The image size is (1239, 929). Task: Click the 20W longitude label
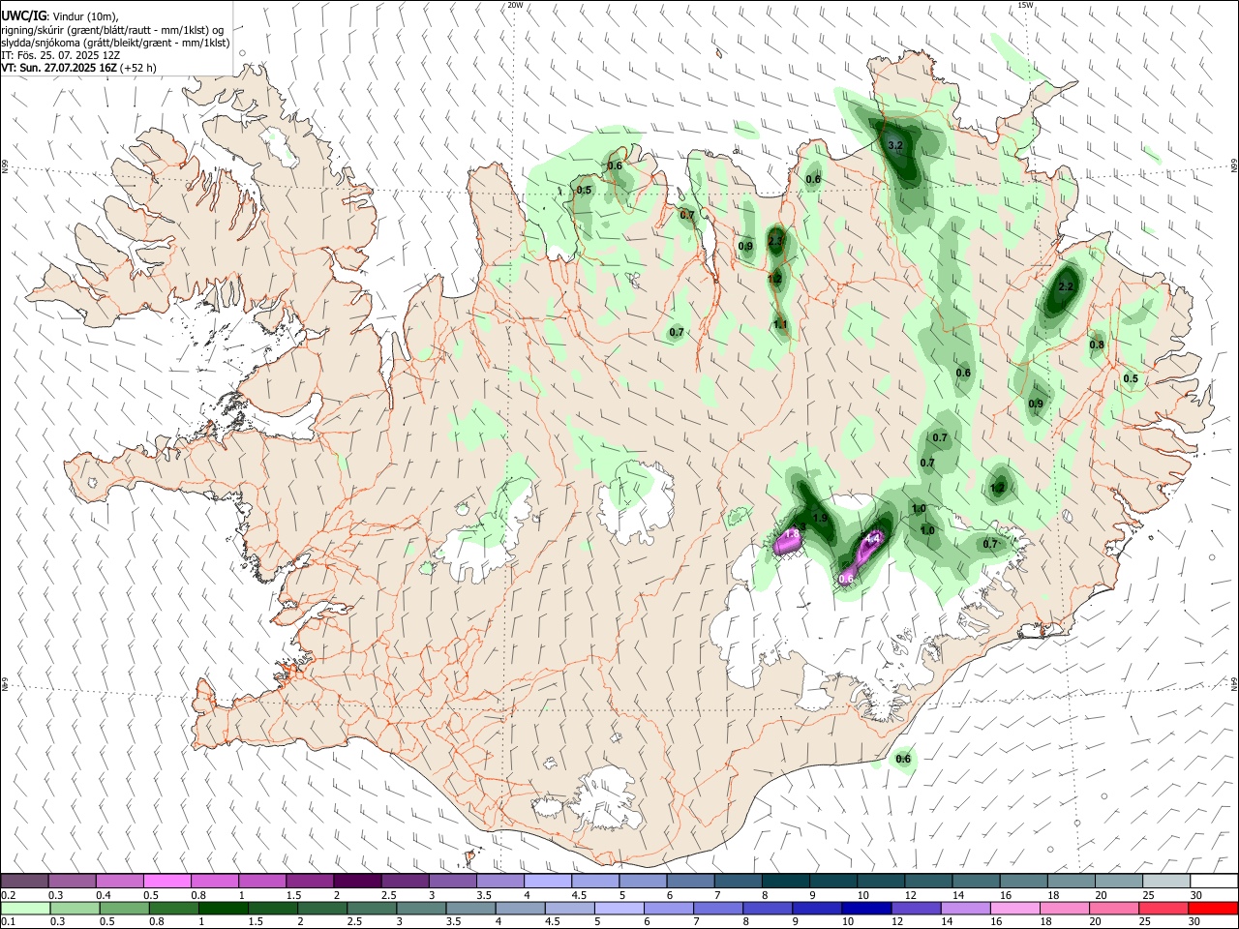(515, 5)
